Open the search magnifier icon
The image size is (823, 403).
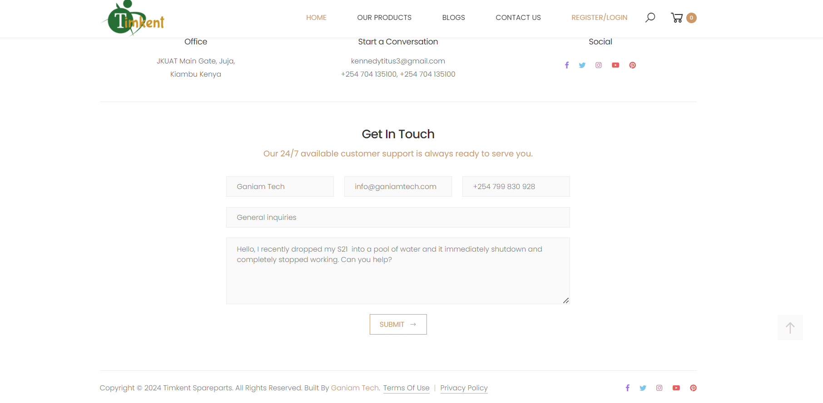pos(650,18)
